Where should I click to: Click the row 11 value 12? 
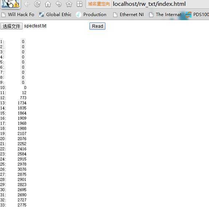point(24,93)
